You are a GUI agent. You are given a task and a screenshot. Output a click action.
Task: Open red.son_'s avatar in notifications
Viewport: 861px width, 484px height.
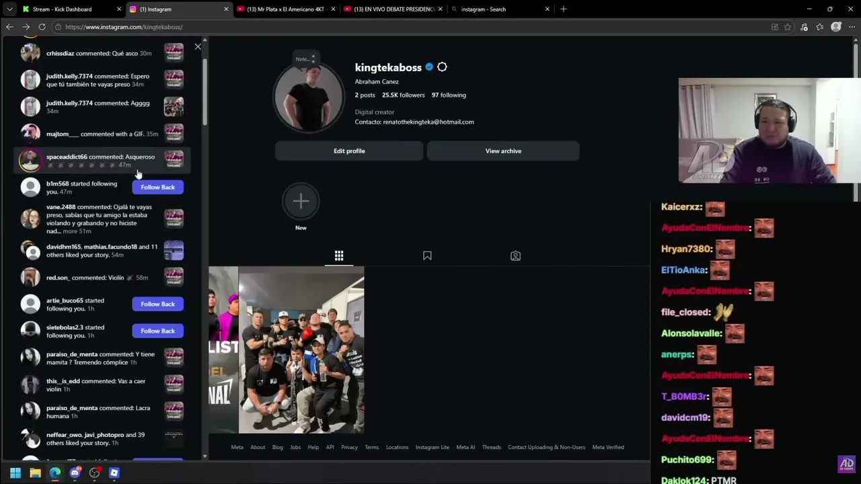click(x=30, y=277)
